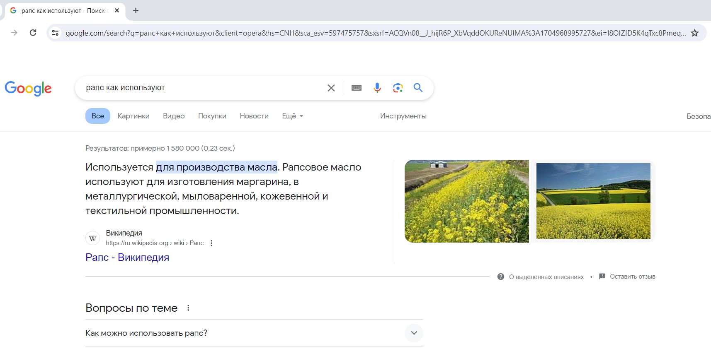711x349 pixels.
Task: Click the browser address bar URL
Action: point(375,33)
